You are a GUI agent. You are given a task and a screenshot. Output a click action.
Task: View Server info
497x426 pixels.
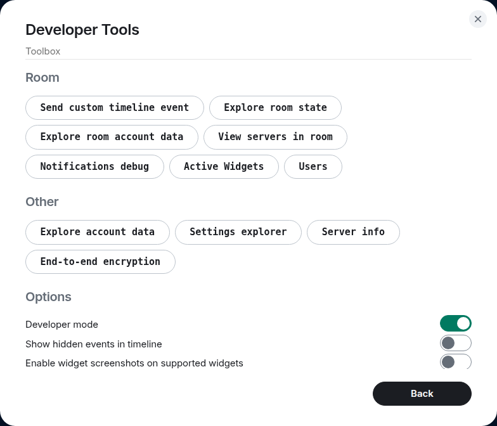pyautogui.click(x=353, y=232)
